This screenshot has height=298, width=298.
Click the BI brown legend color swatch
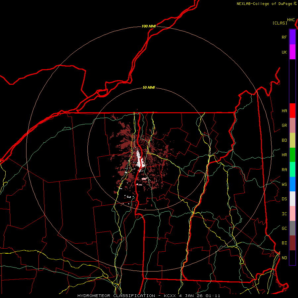click(292, 243)
